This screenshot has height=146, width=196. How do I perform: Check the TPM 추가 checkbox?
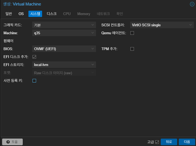[132, 49]
